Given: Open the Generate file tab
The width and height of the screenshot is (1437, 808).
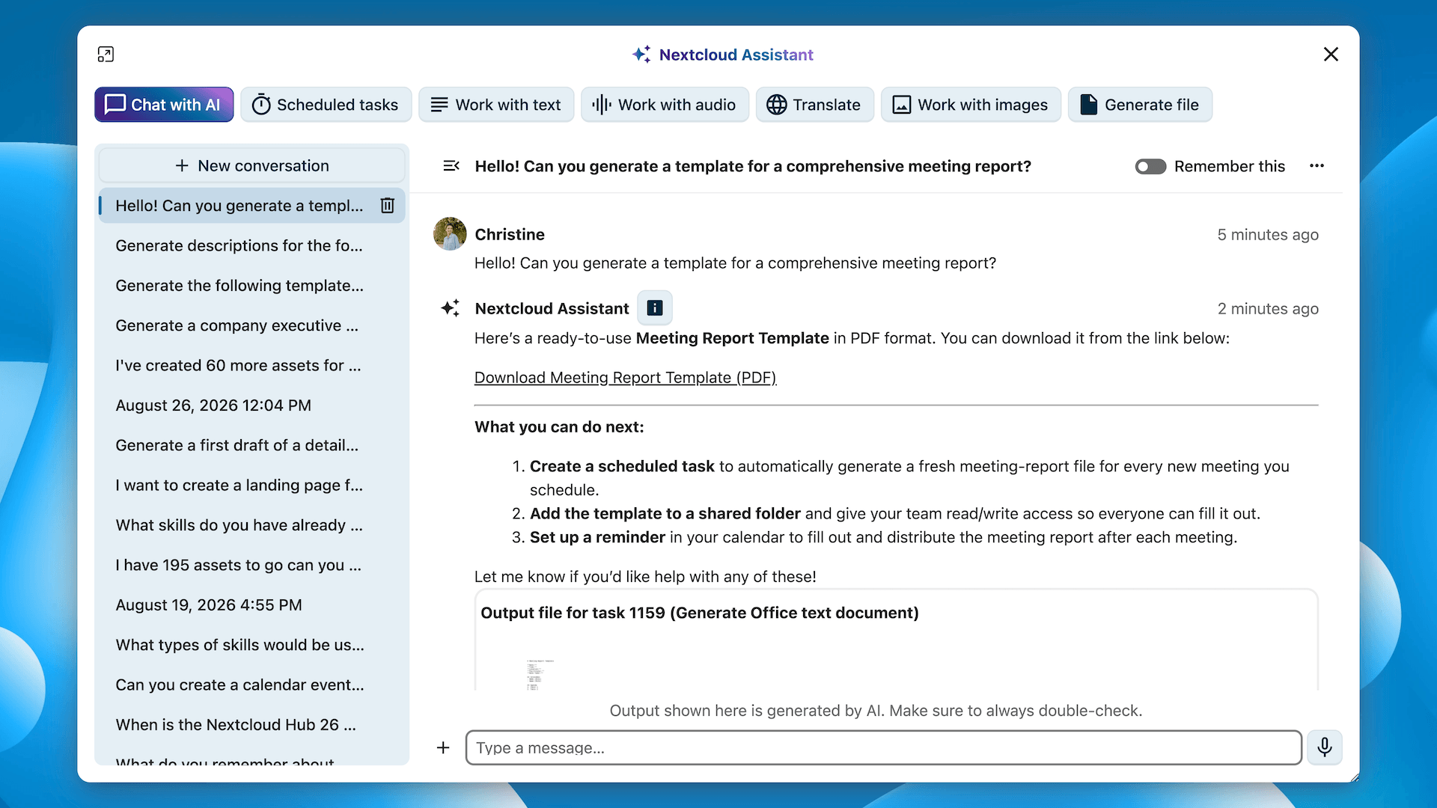Looking at the screenshot, I should [1140, 105].
